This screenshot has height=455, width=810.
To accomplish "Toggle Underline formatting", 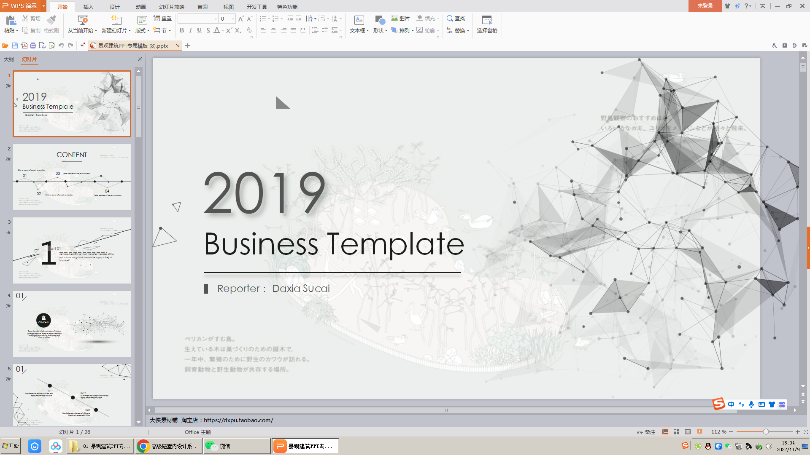I will [x=199, y=30].
